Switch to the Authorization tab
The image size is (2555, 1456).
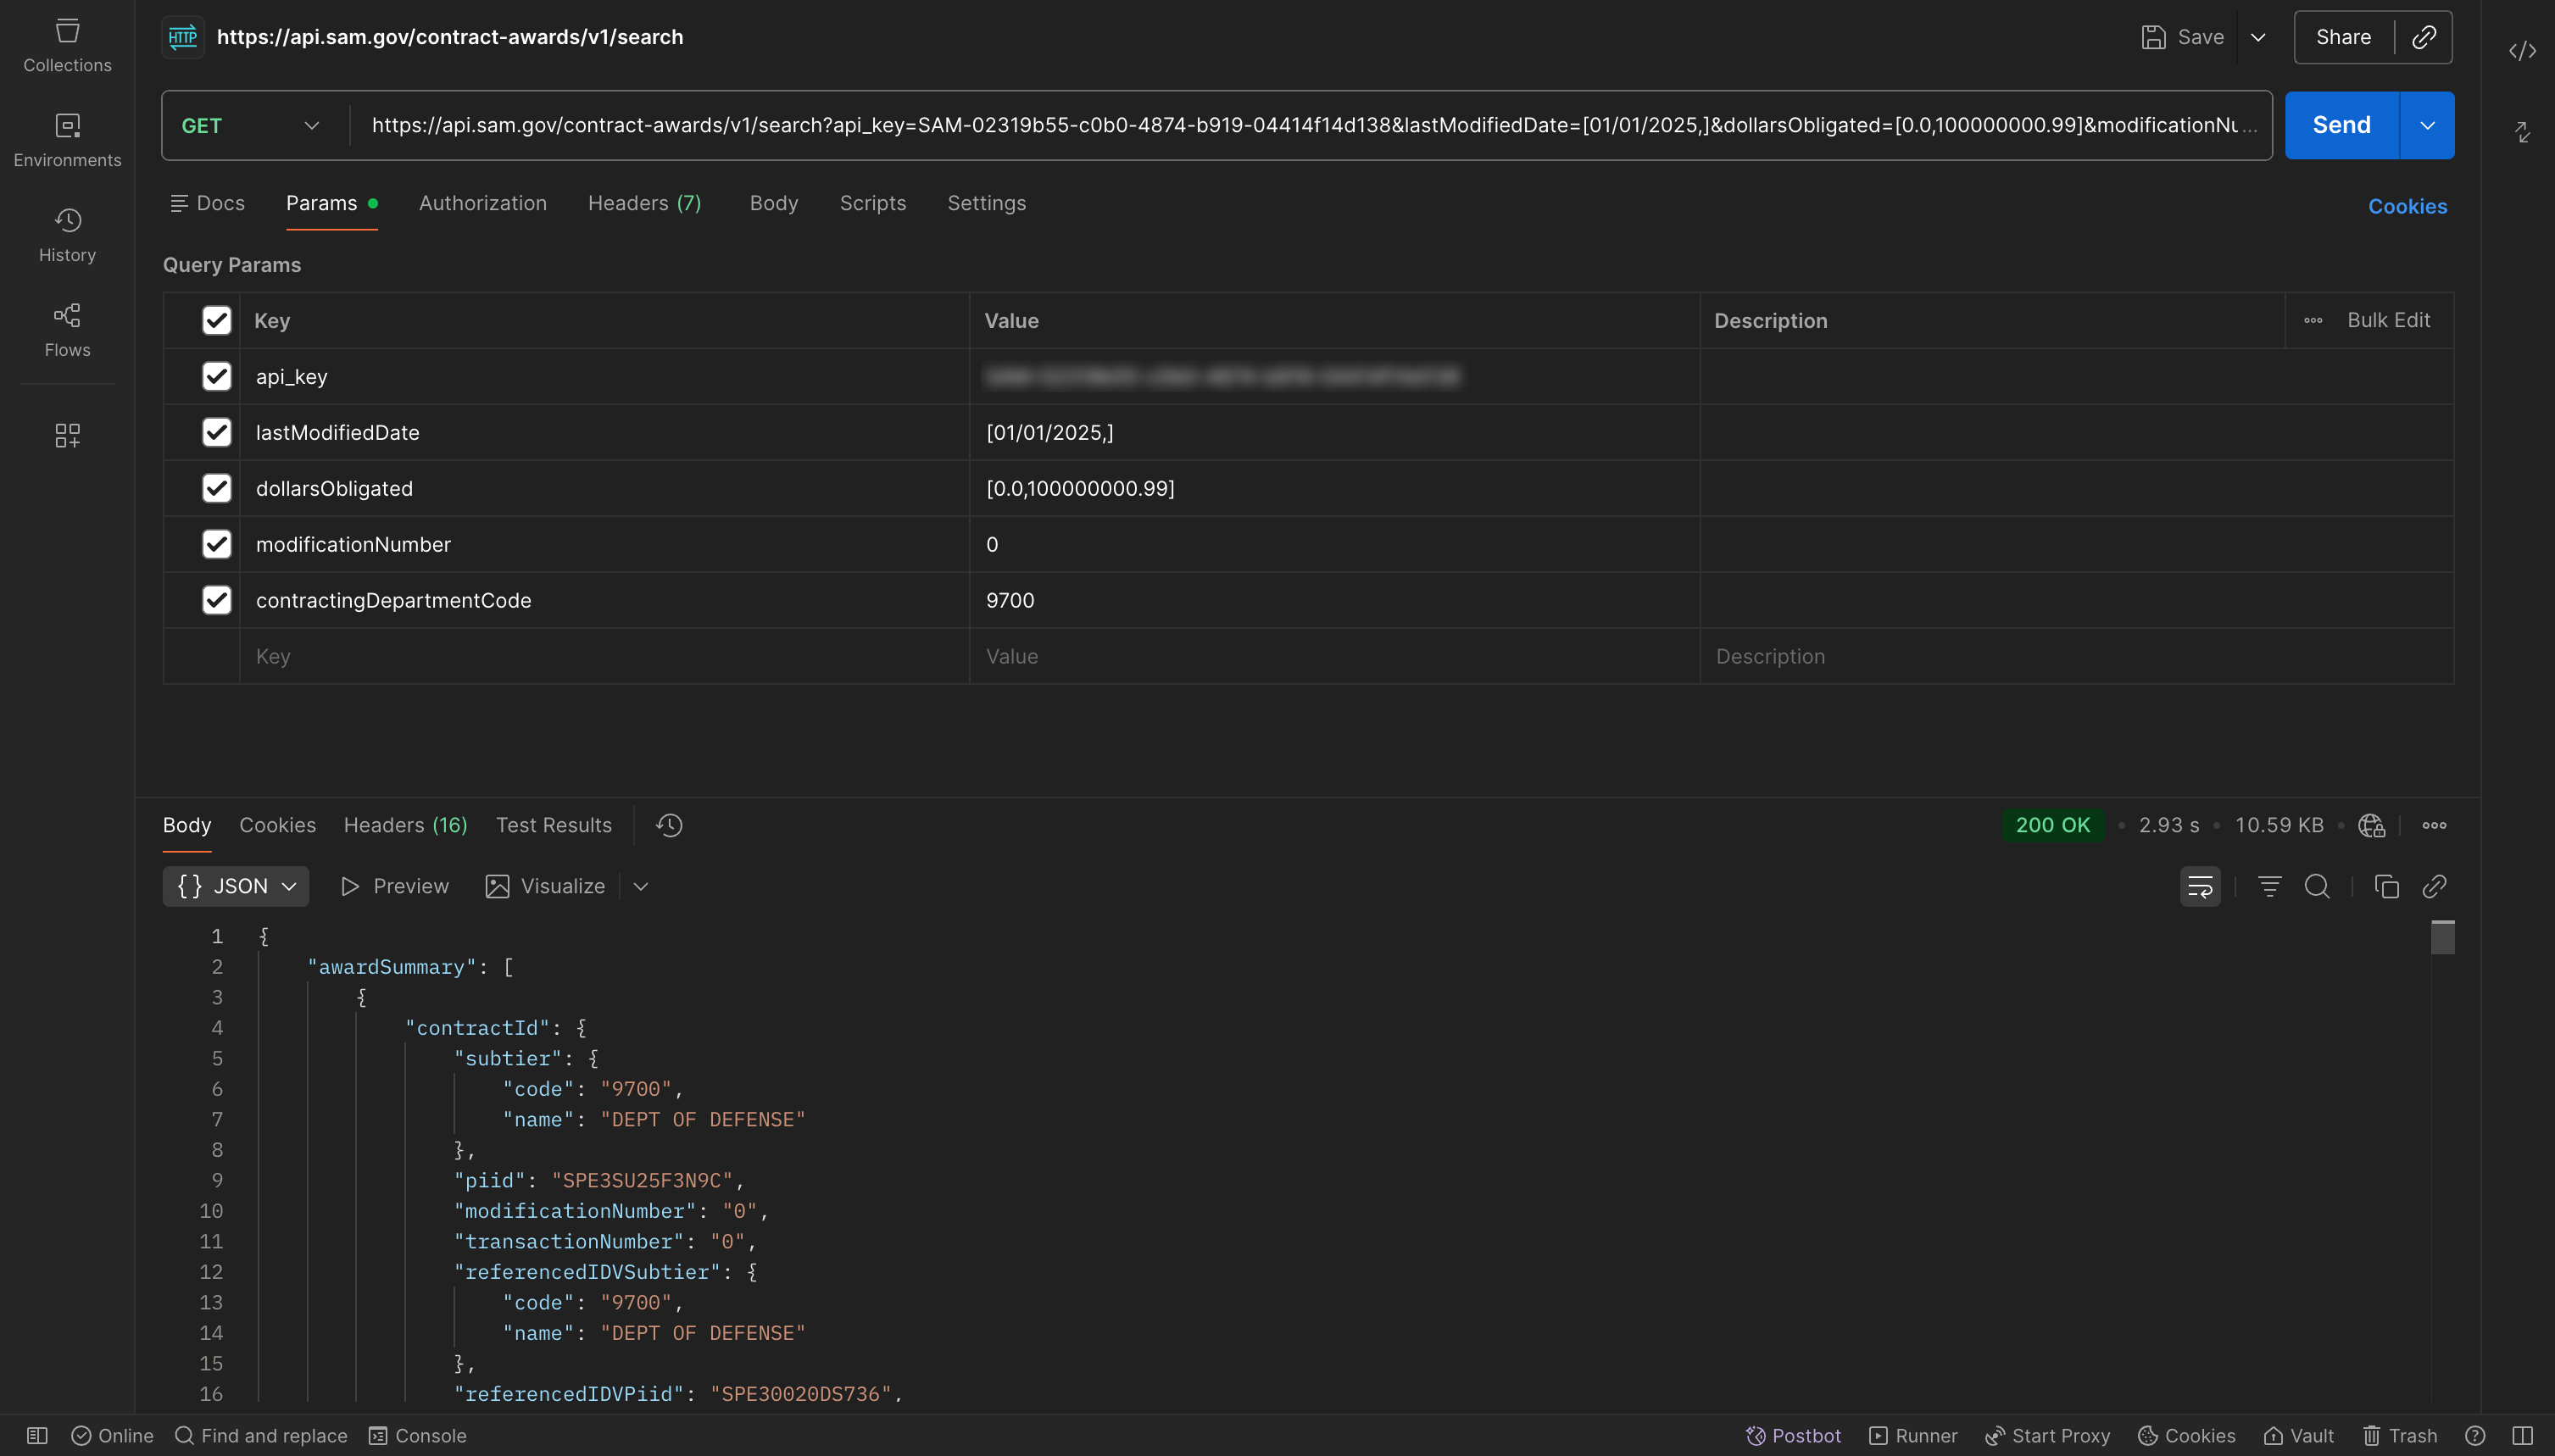(483, 203)
